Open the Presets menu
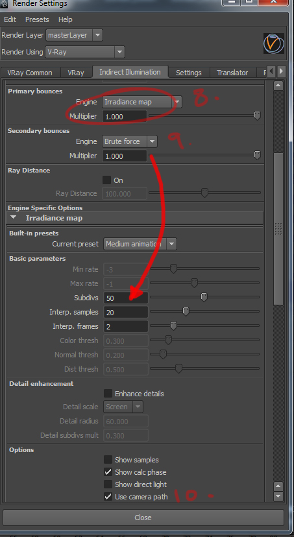 click(37, 19)
